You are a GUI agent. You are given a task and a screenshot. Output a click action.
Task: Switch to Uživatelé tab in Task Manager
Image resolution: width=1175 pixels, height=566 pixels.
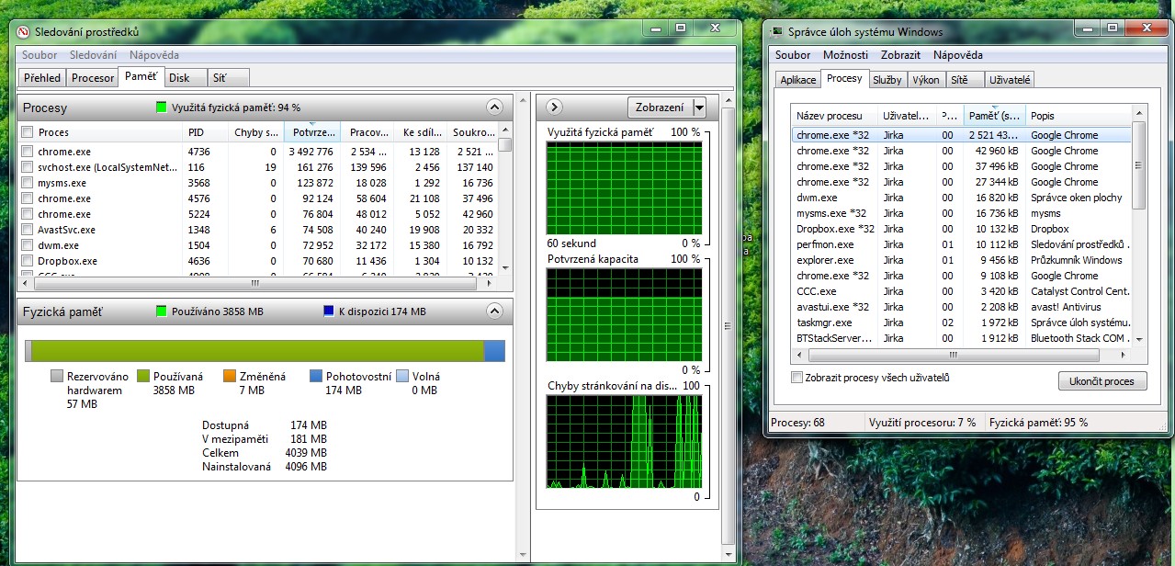coord(1010,80)
